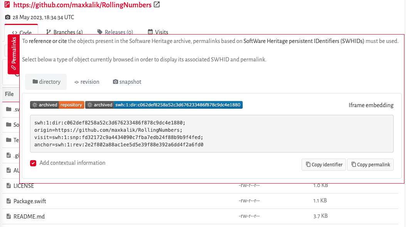Click the Iframe embedding option
Screen dimensions: 406x227
[x=371, y=105]
